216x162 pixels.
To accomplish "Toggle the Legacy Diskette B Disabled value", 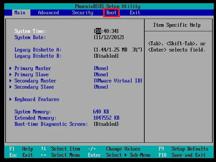I will (106, 56).
